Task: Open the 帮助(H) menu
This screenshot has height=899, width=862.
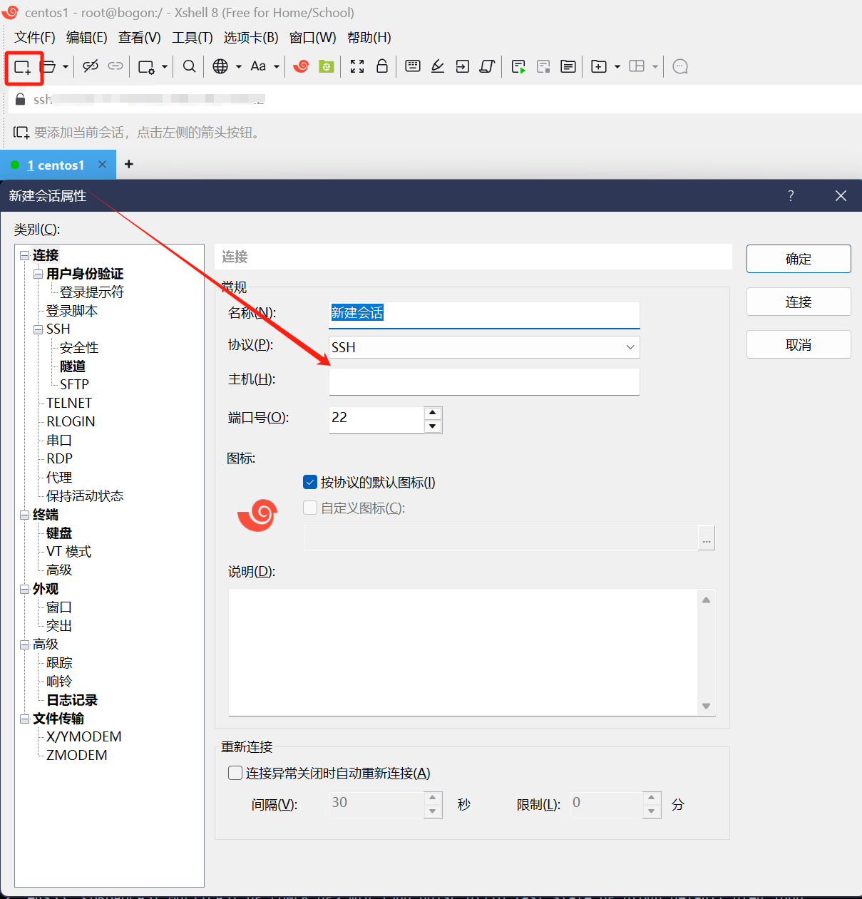Action: (369, 38)
